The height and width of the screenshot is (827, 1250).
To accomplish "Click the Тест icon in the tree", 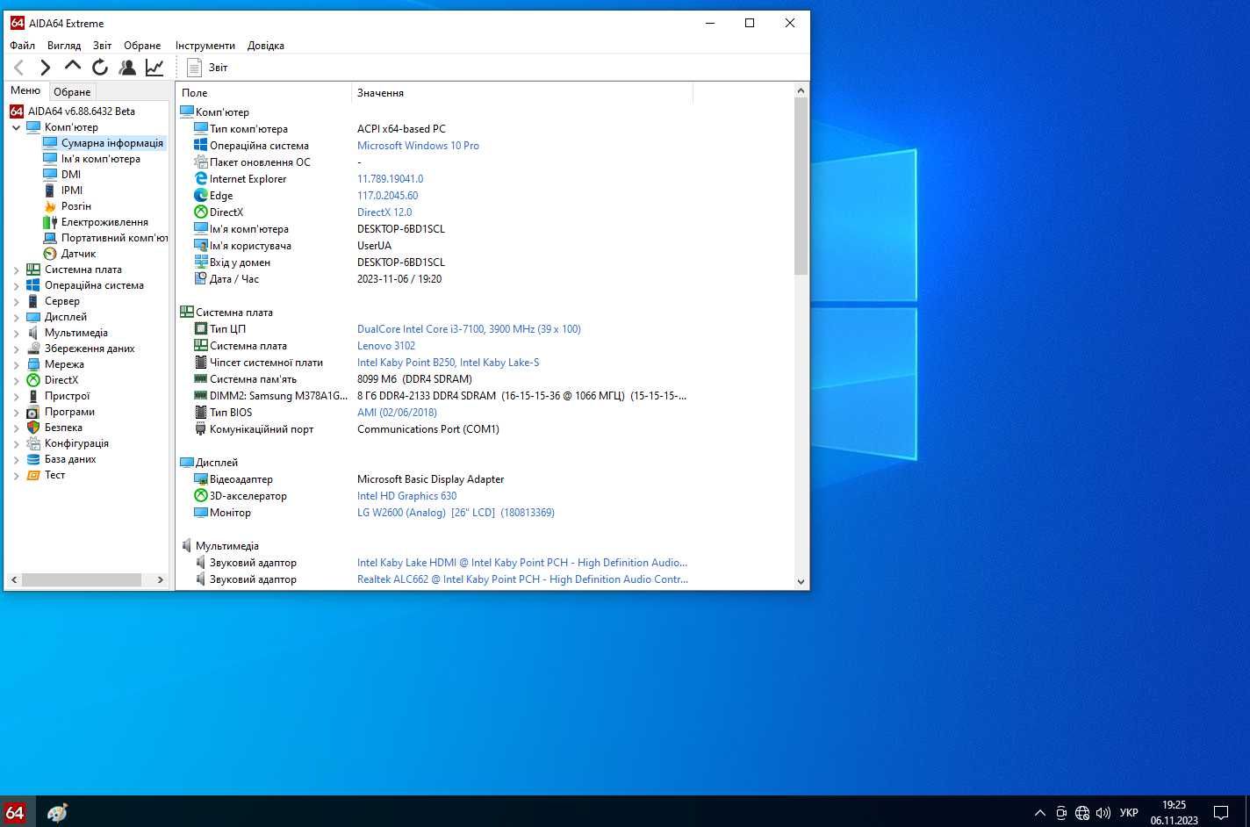I will point(33,475).
